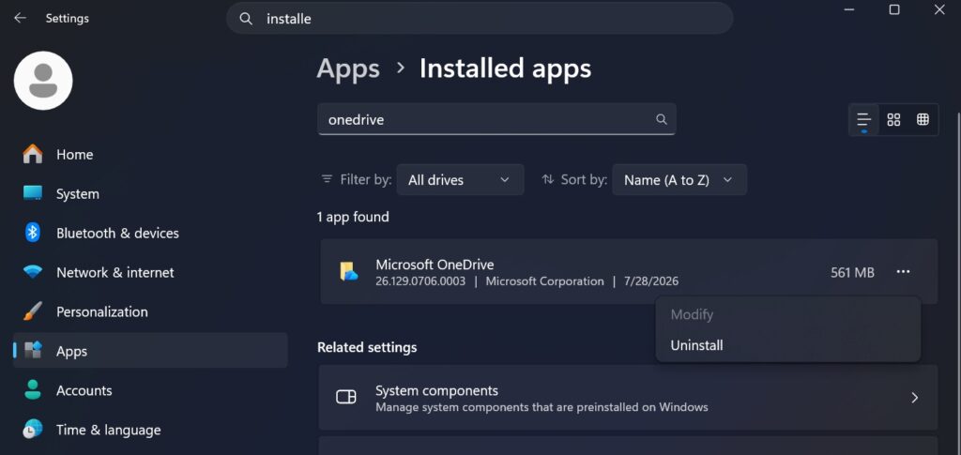961x455 pixels.
Task: Open Home from the sidebar
Action: point(150,154)
